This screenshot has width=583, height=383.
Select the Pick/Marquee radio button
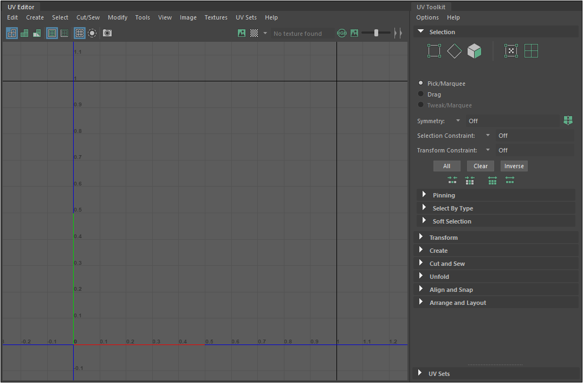coord(421,84)
